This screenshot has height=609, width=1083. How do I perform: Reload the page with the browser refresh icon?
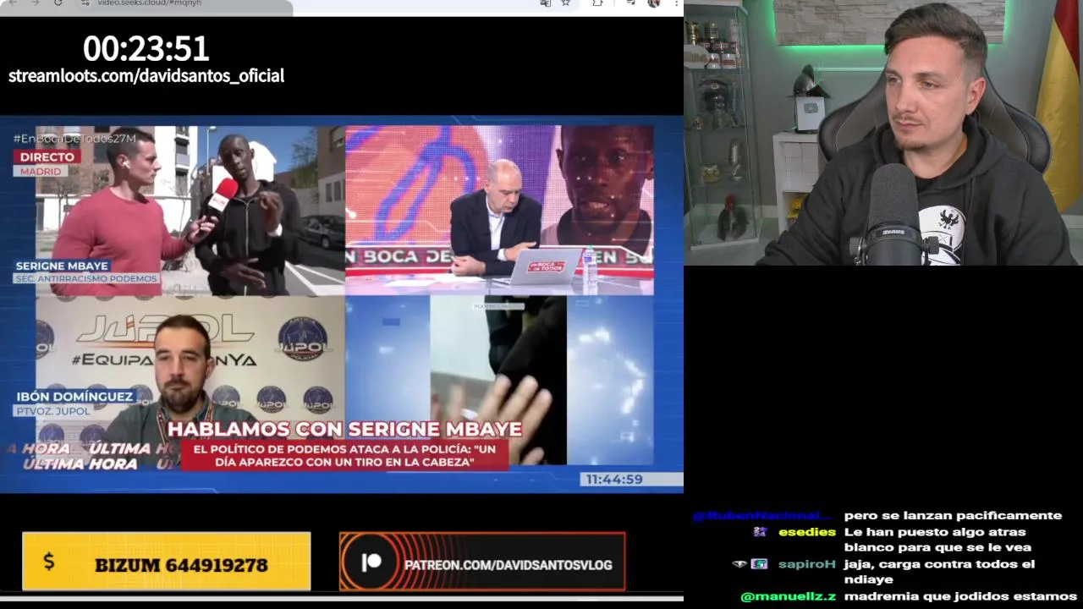click(x=58, y=3)
